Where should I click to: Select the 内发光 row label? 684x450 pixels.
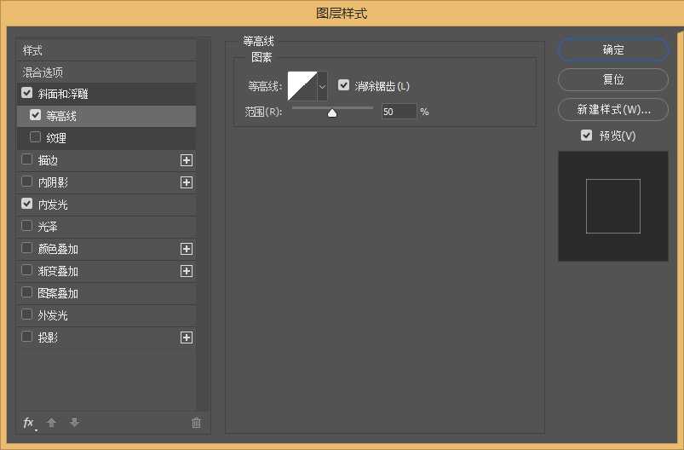click(53, 205)
